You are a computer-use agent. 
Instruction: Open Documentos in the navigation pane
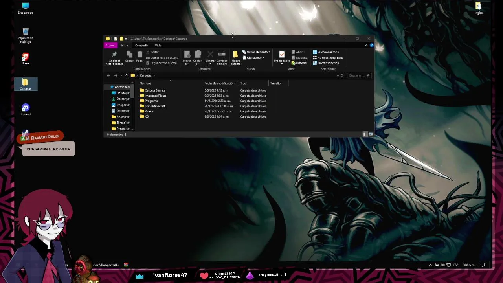tap(120, 111)
